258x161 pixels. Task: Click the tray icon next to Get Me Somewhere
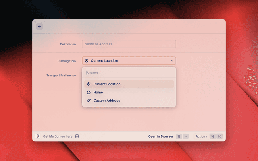(x=77, y=136)
